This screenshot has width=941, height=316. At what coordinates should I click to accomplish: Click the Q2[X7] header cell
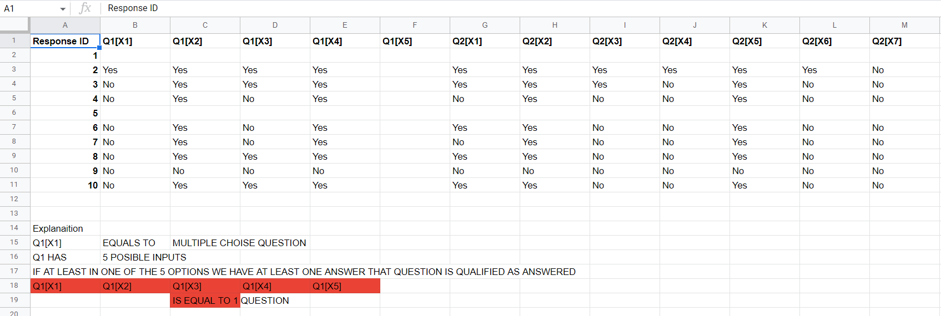pos(904,41)
